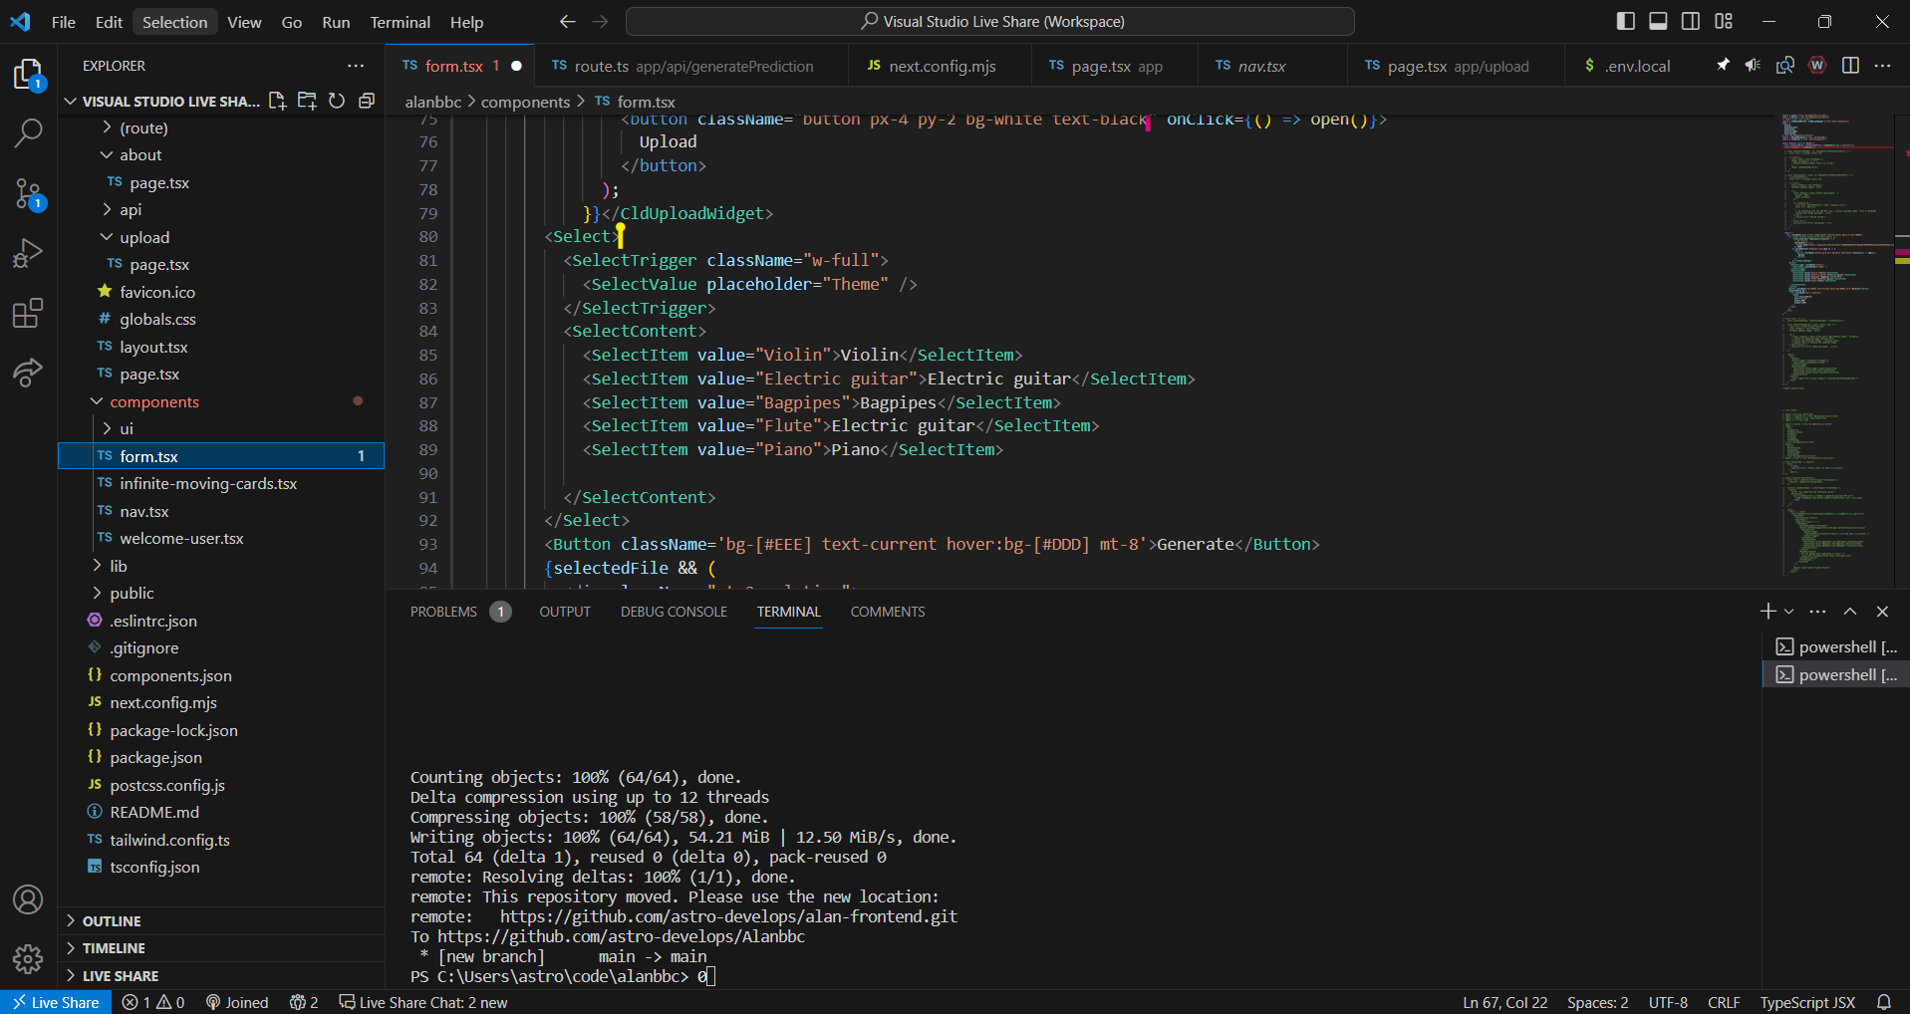1910x1014 pixels.
Task: Open the Source Control view
Action: coord(28,193)
